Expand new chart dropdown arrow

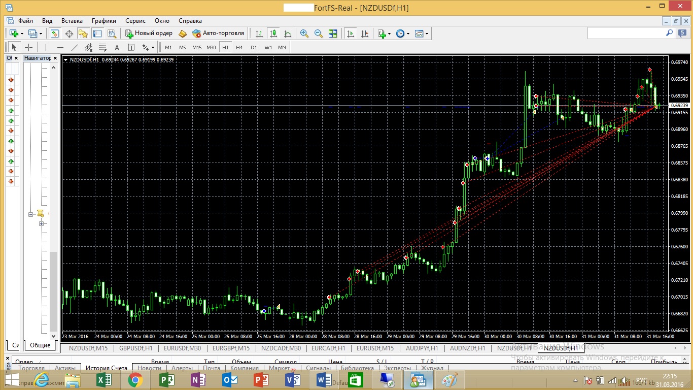point(22,34)
